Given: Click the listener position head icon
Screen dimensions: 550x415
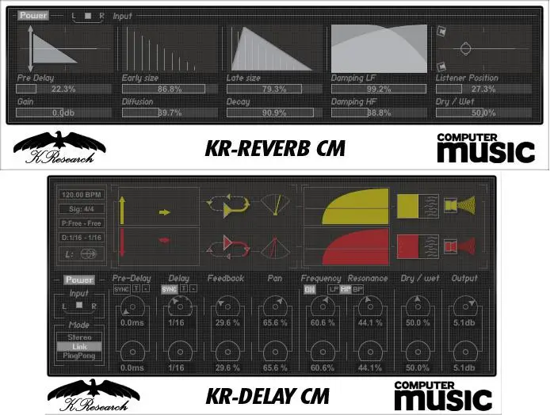Looking at the screenshot, I should click(x=465, y=49).
